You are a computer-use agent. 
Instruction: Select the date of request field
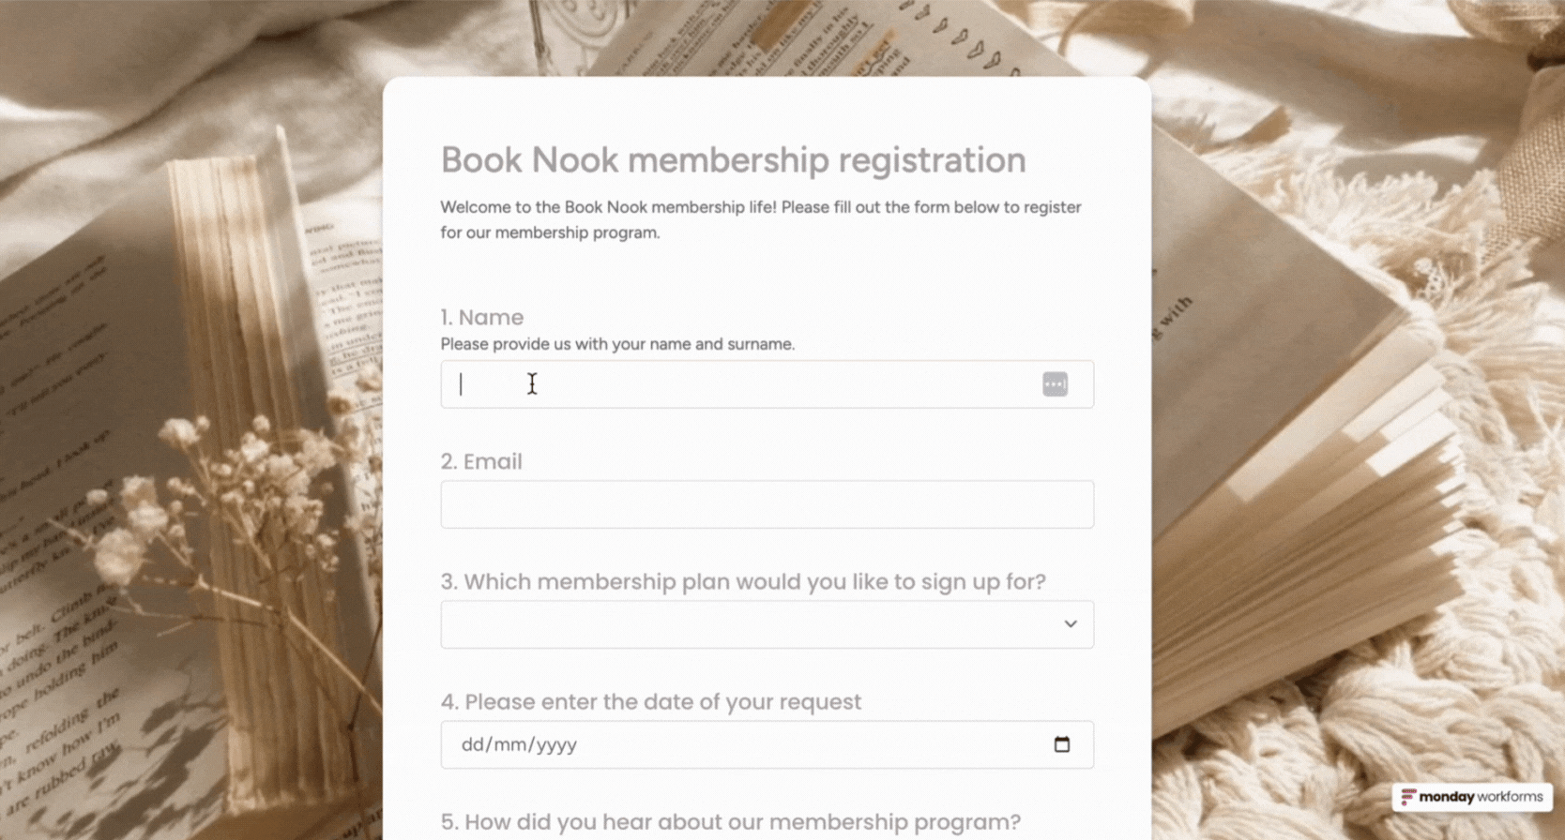coord(767,744)
